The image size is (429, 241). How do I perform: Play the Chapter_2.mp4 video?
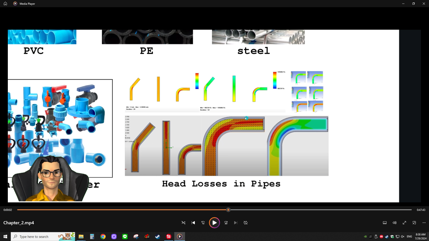(214, 223)
